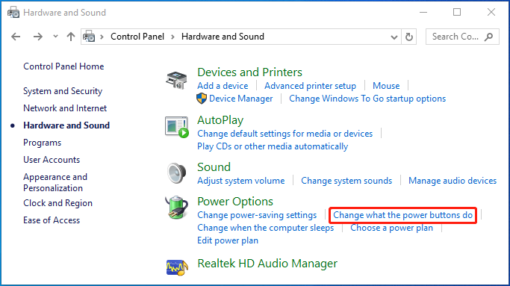The width and height of the screenshot is (510, 286).
Task: Click the shield icon beside Device Manager
Action: tap(202, 99)
